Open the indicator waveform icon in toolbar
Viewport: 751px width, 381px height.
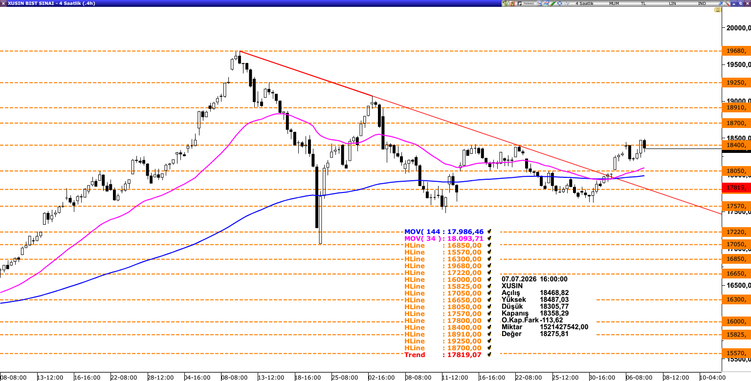[x=566, y=3]
